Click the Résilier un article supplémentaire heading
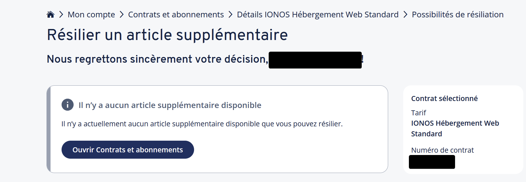Screen dimensions: 526x182 167,35
